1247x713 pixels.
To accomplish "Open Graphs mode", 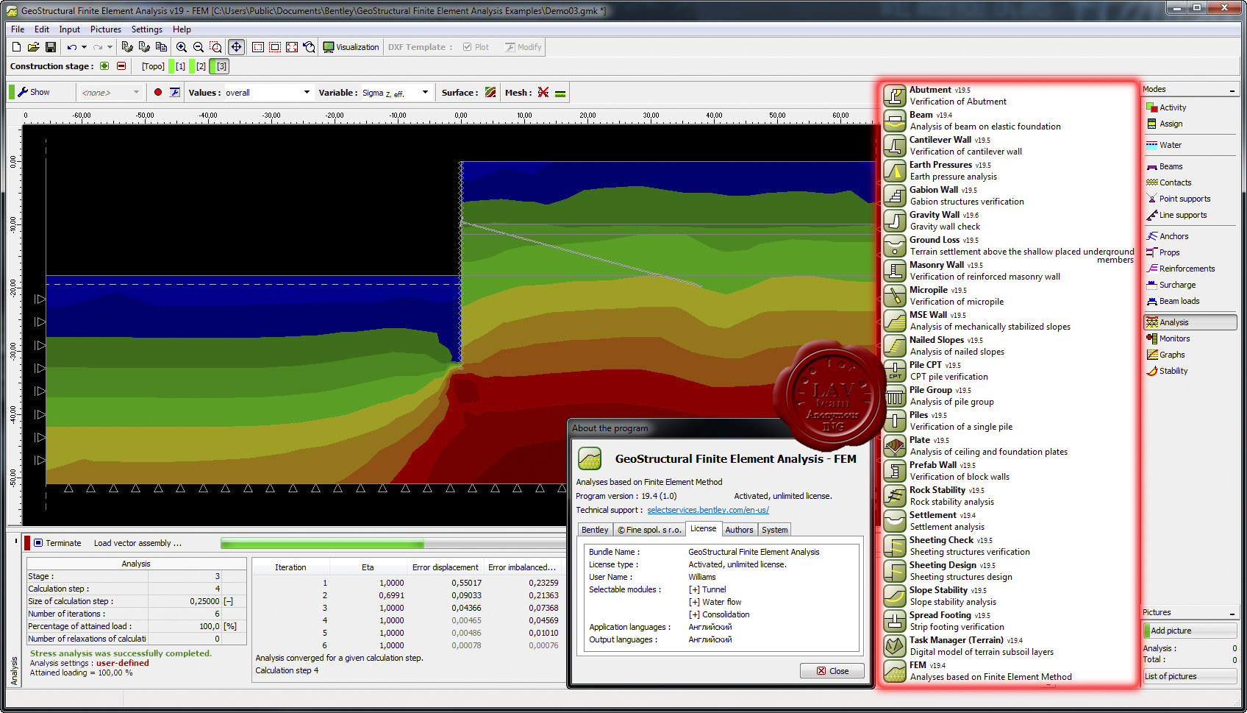I will [1165, 355].
